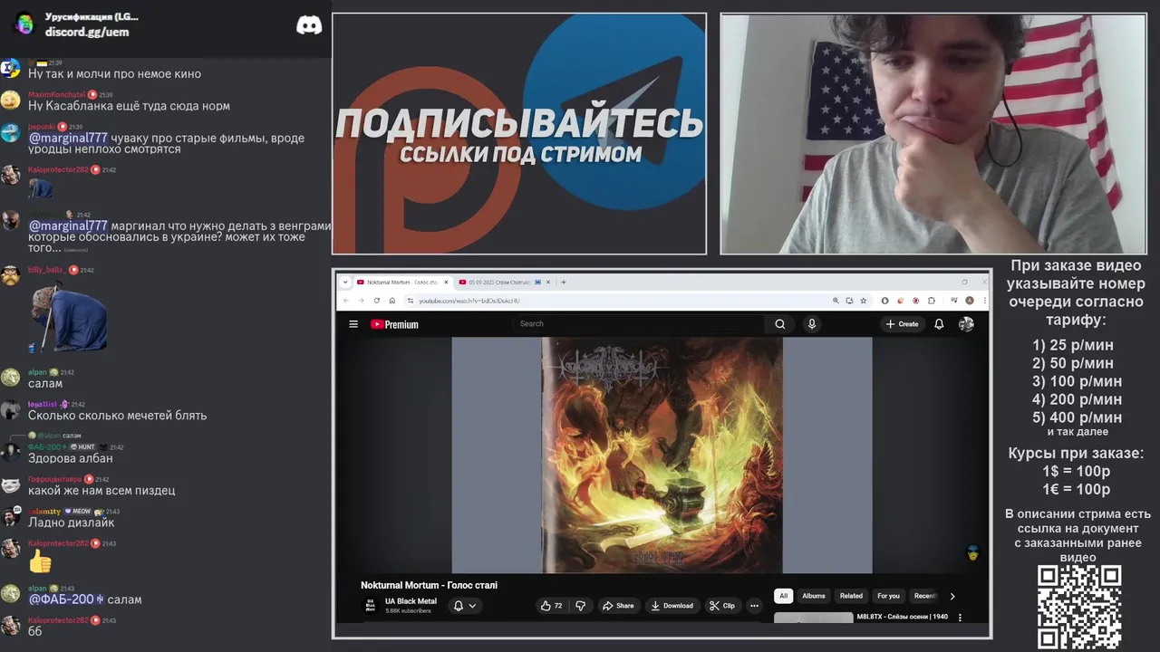The image size is (1160, 652).
Task: Click video title 'Nokturnal Mortum - Голос сталі'
Action: [429, 585]
